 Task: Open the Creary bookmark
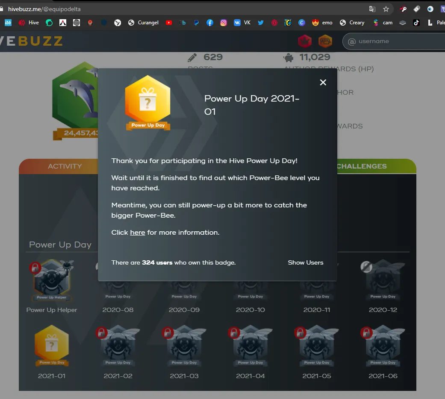tap(352, 23)
